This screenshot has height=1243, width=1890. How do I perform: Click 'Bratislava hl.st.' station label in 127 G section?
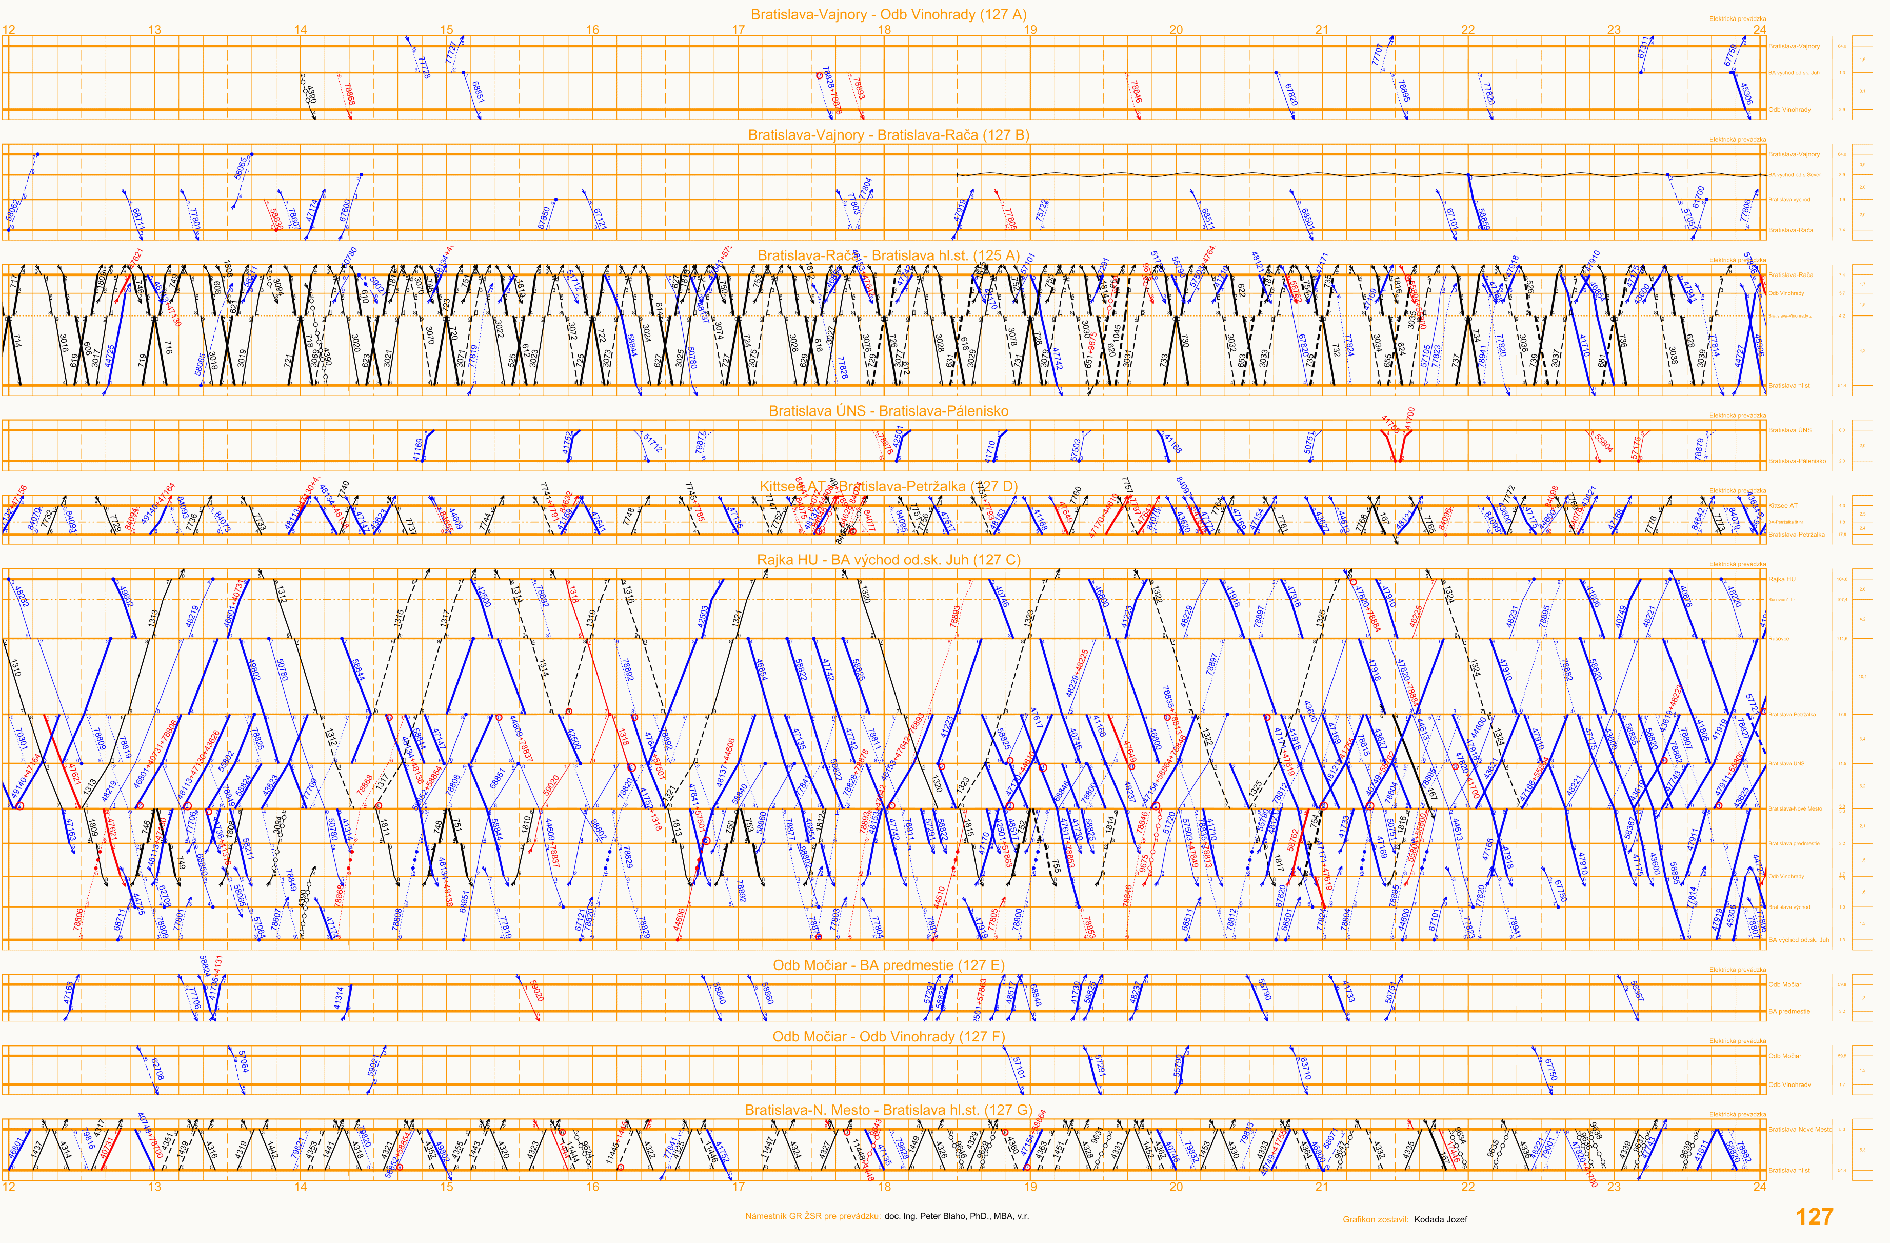tap(1790, 1171)
